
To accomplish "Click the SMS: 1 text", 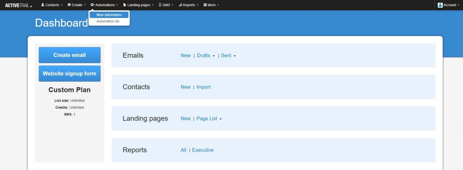I will tap(70, 115).
